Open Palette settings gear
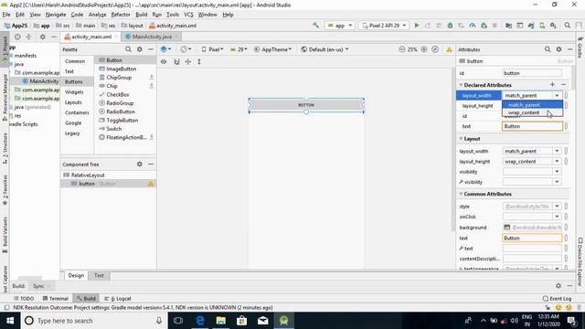 click(x=140, y=49)
